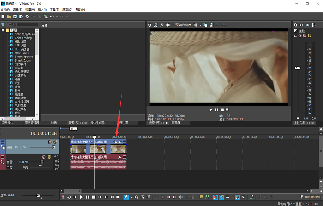Open the preview quality dropdown

[182, 25]
